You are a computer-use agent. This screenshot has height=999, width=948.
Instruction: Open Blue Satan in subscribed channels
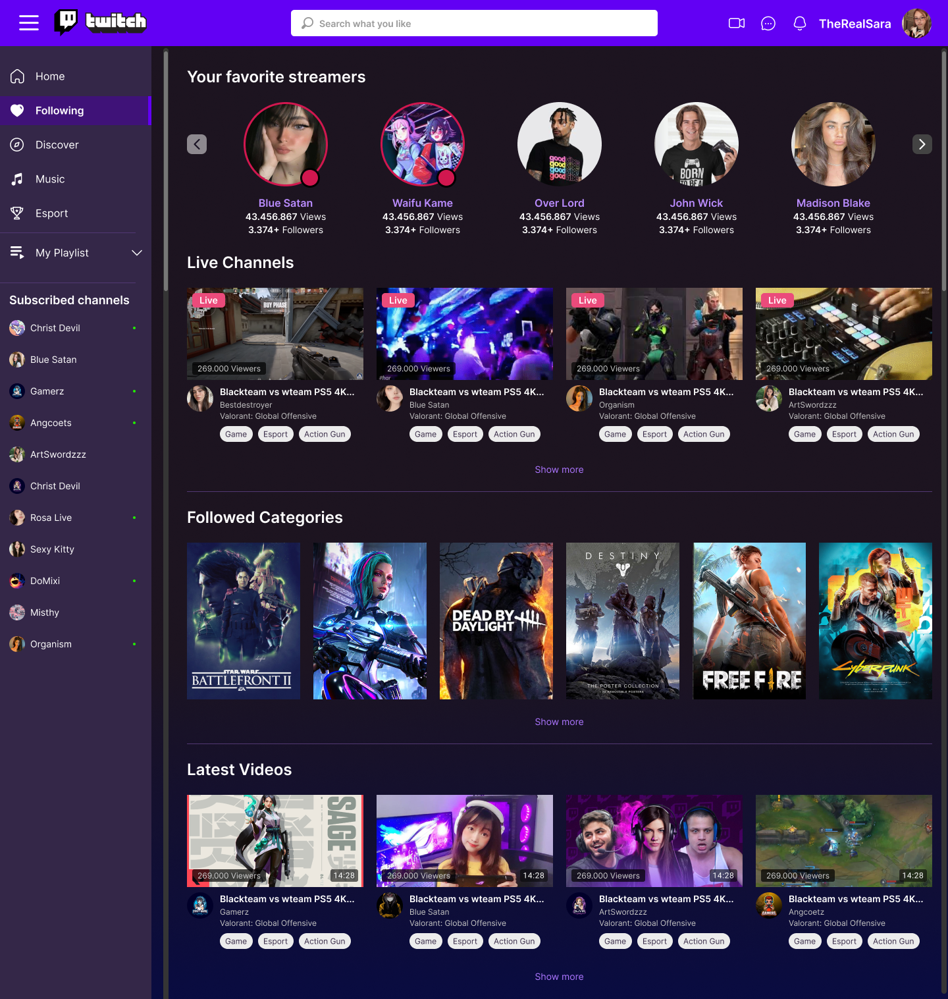point(72,360)
